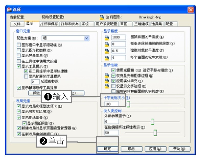The height and width of the screenshot is (158, 199).
Task: Click the 取消 button
Action: click(131, 149)
